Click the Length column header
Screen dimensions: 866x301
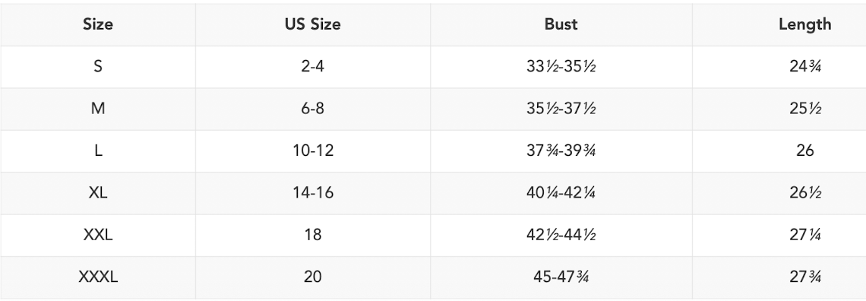click(804, 24)
